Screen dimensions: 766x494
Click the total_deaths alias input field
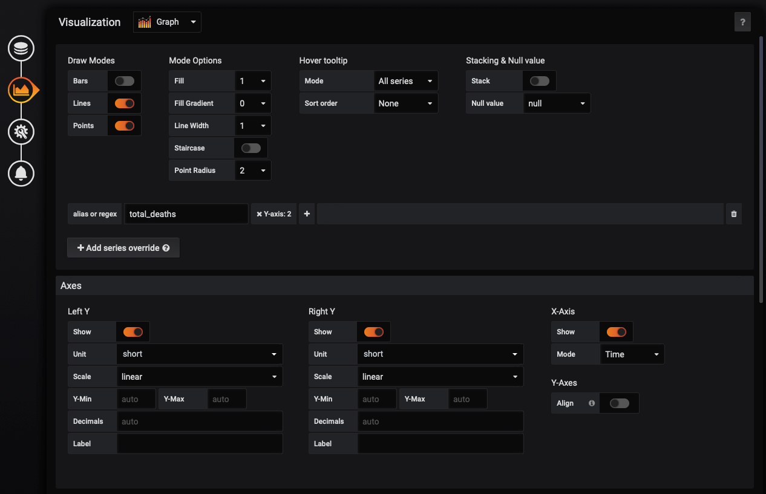(x=186, y=214)
